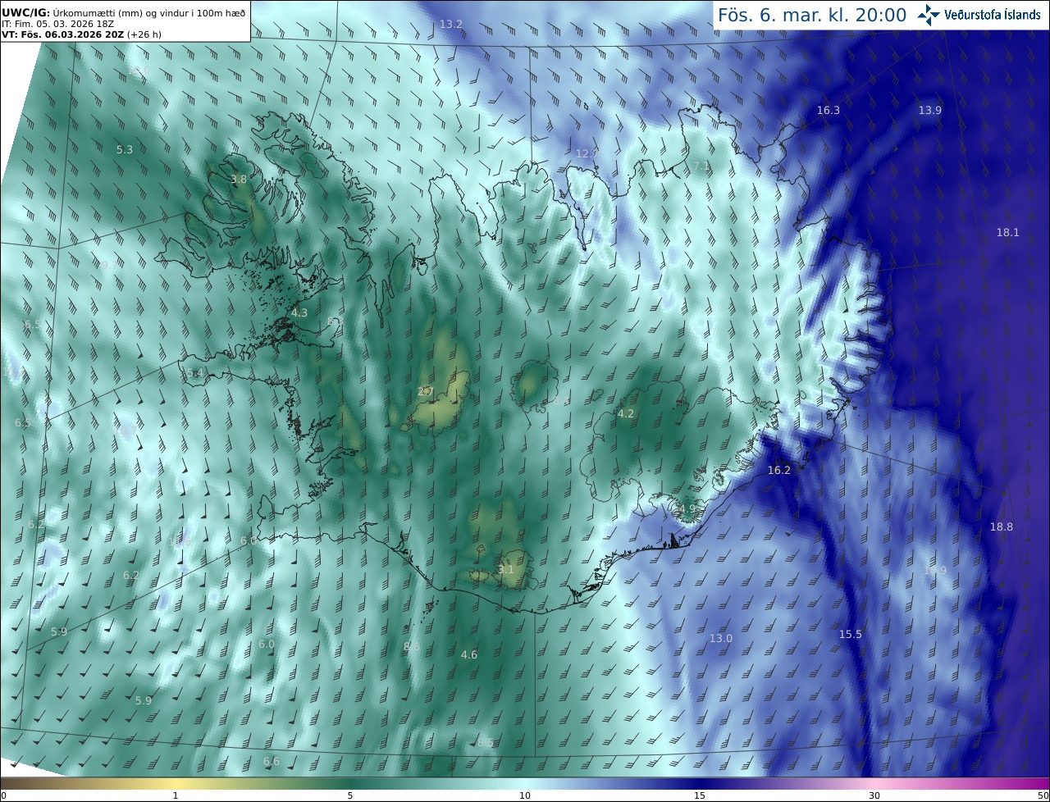Click the 18.1 value on the map

click(1008, 232)
